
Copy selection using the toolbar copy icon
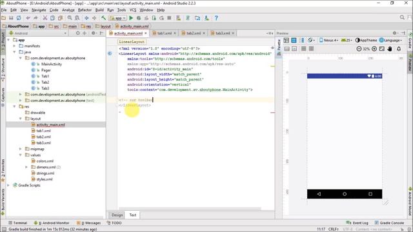coord(53,18)
